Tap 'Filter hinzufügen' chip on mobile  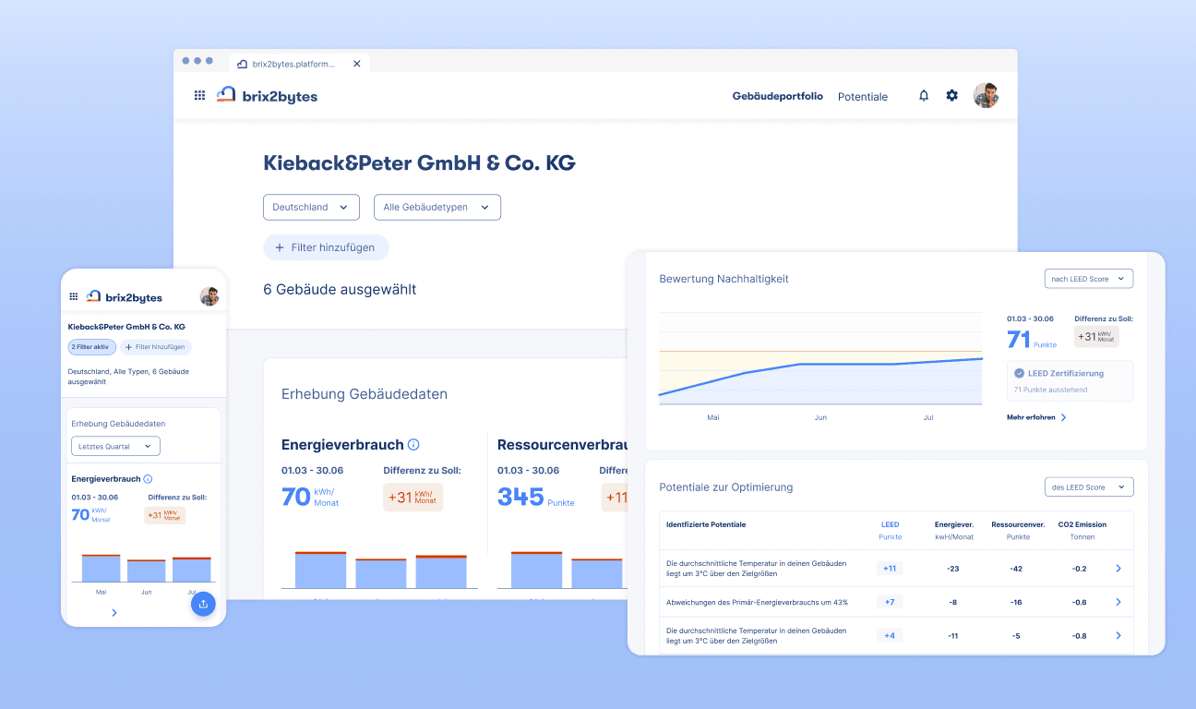click(156, 347)
